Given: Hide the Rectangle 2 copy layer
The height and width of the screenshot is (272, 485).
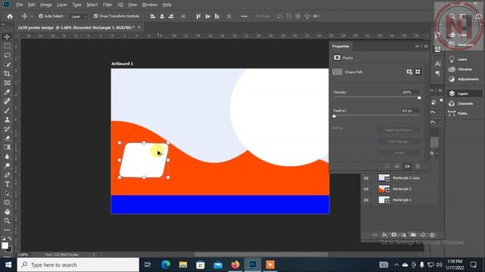Looking at the screenshot, I should tap(366, 178).
